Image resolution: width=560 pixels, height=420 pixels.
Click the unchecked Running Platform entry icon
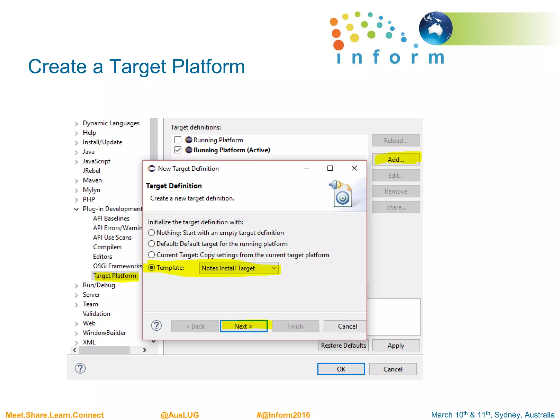[x=189, y=140]
